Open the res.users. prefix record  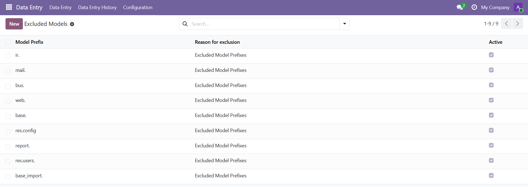pyautogui.click(x=25, y=161)
